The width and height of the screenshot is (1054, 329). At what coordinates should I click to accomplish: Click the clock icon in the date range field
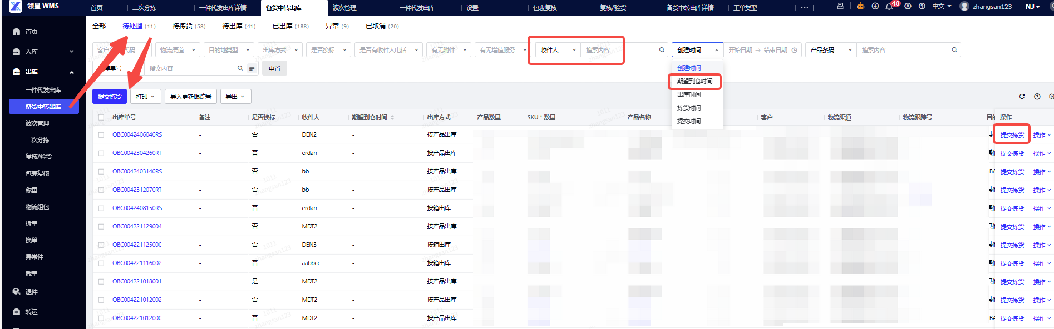tap(794, 50)
